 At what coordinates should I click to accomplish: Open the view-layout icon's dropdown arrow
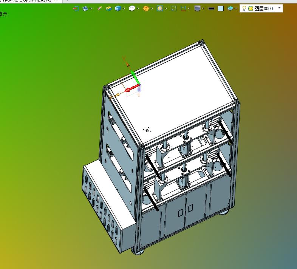point(91,9)
